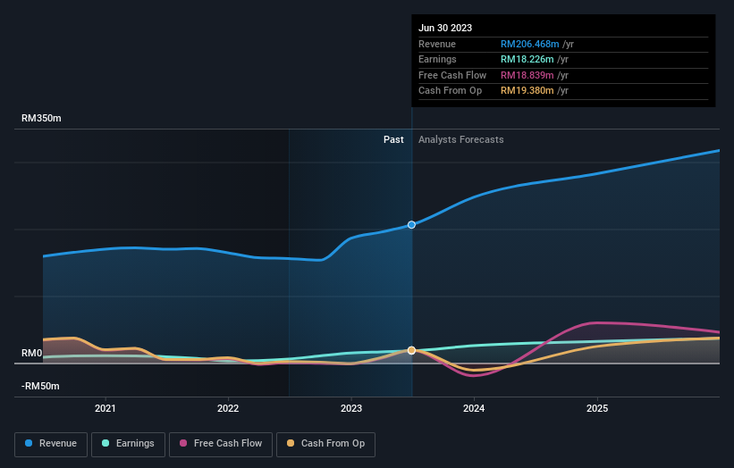Click the RM206.468m revenue value
Screen dimensions: 734x468
point(530,44)
